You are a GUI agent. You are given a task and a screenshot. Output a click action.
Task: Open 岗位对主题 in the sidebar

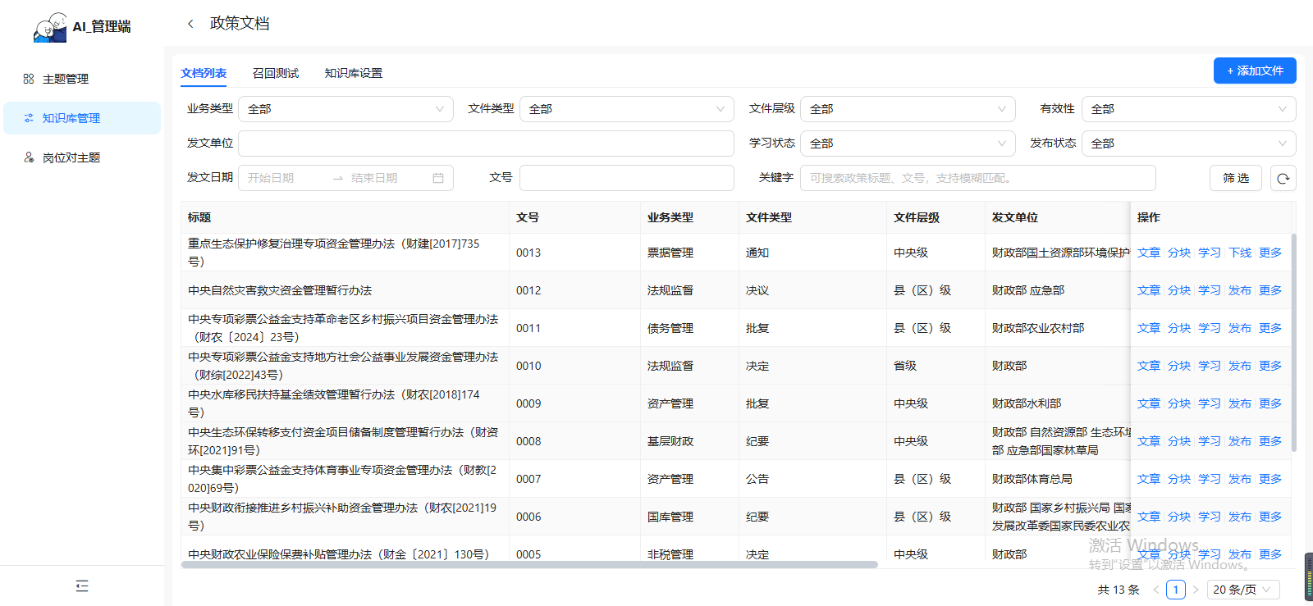pos(71,157)
